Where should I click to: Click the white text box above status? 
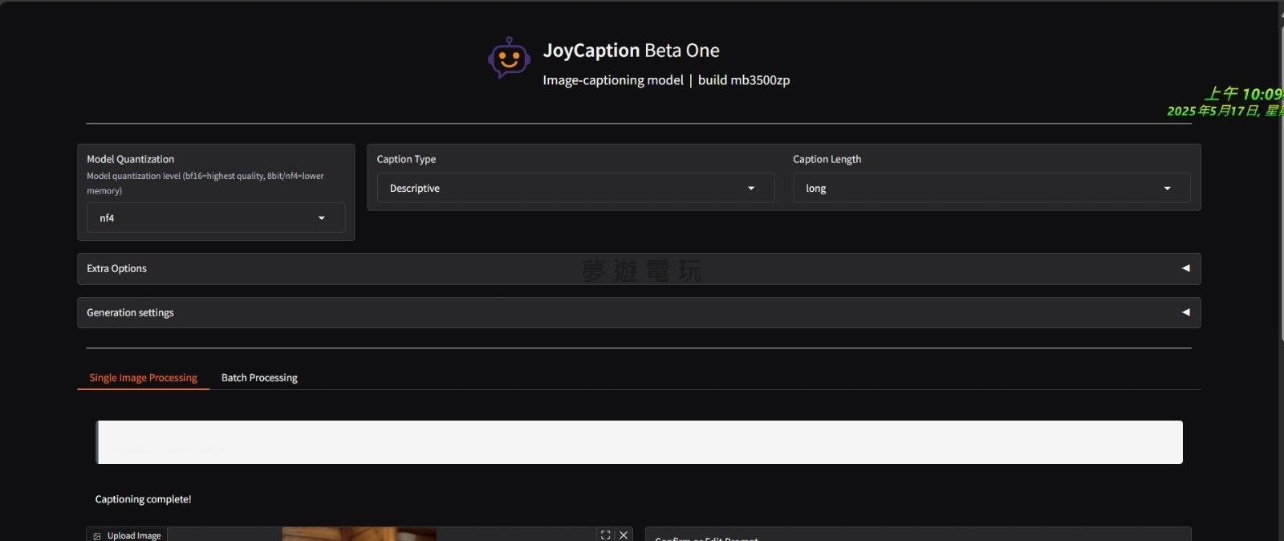click(639, 442)
